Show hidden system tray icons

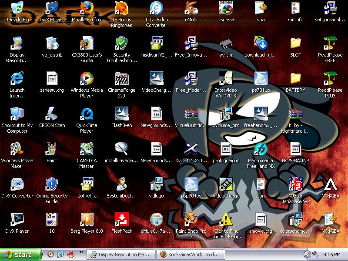[x=307, y=254]
